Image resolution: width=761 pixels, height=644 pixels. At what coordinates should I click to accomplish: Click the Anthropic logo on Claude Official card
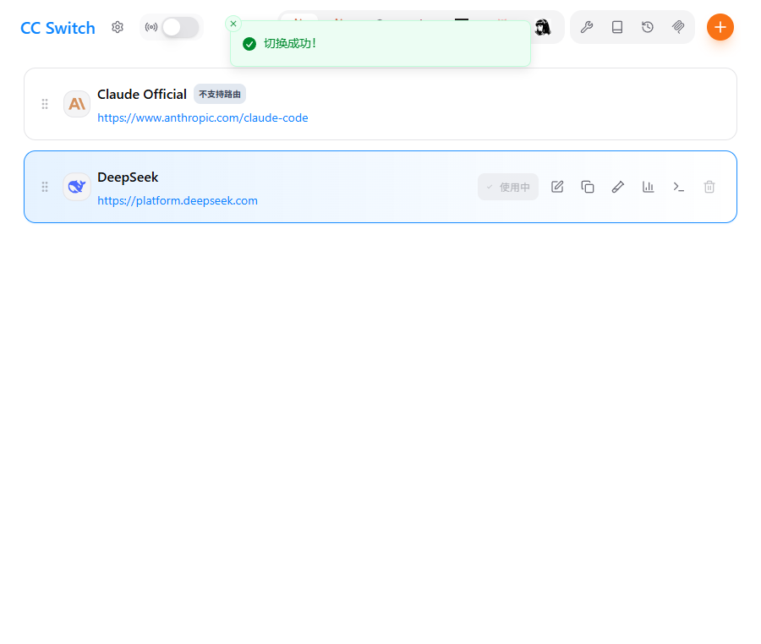(77, 104)
